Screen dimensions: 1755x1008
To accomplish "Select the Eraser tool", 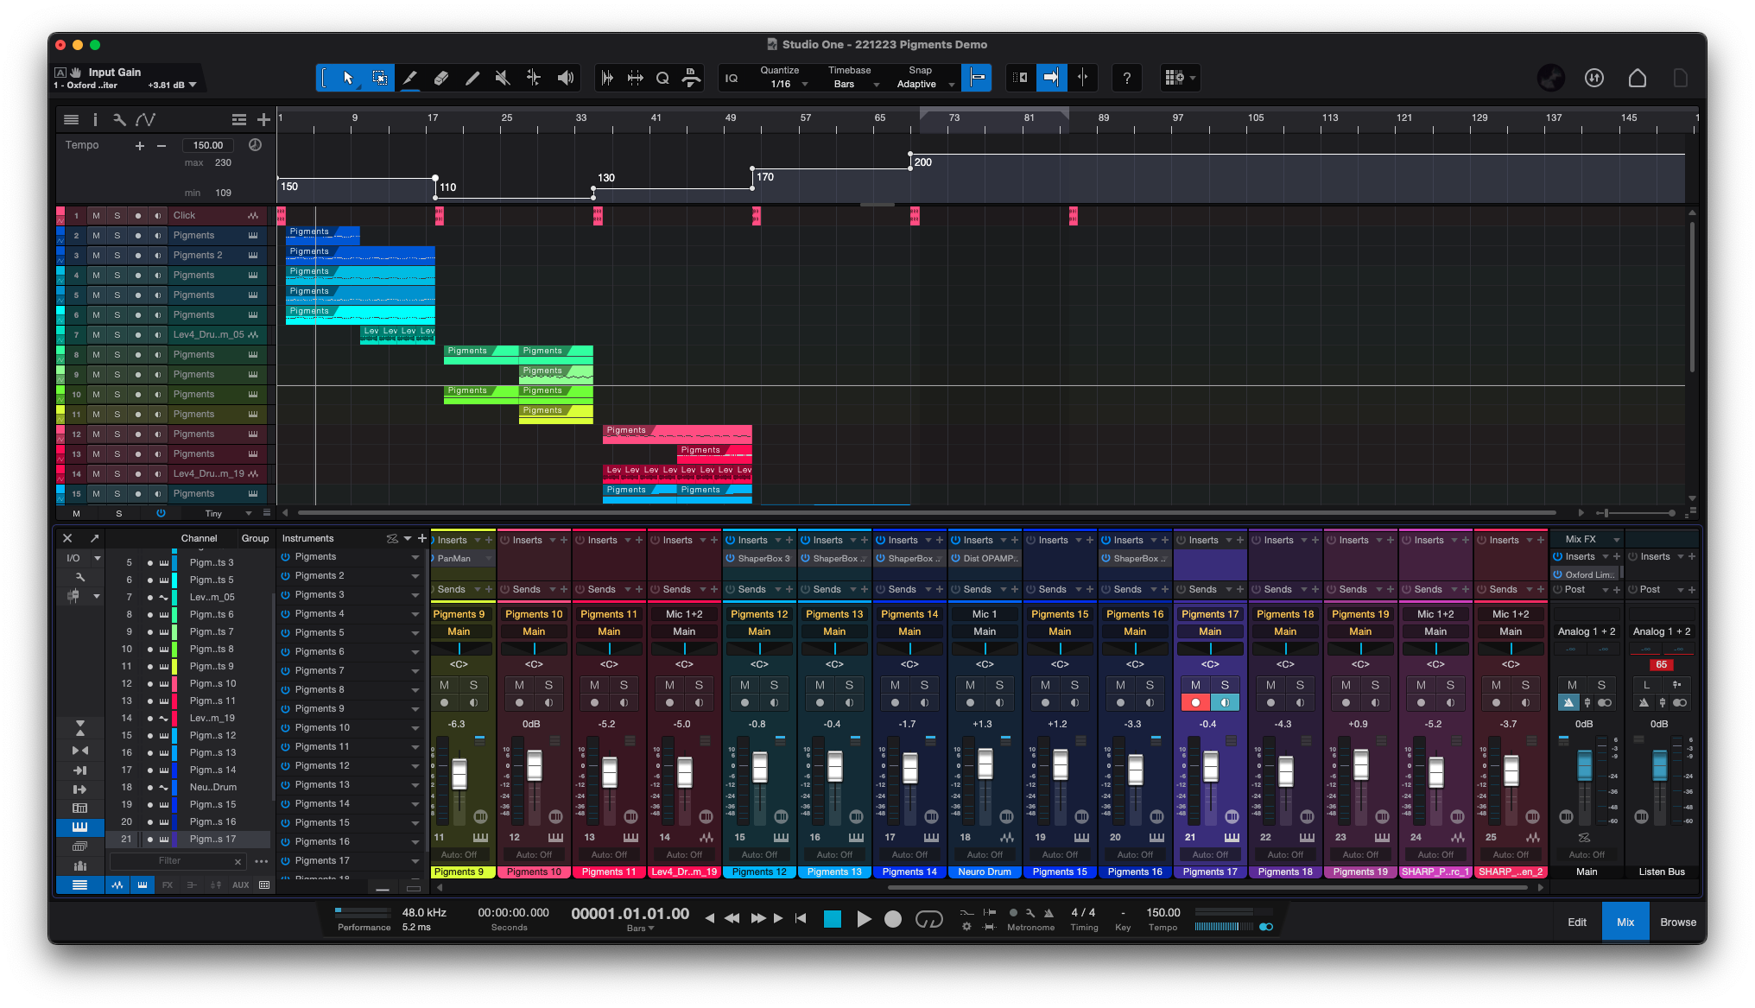I will tap(441, 78).
